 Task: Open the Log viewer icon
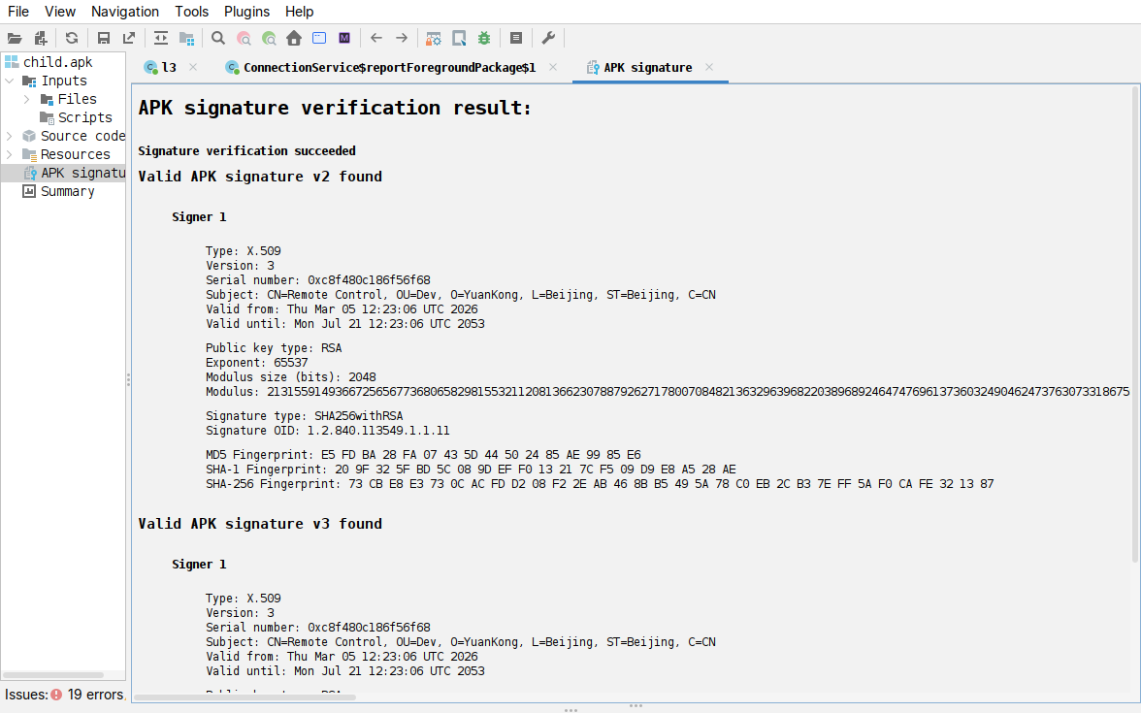[x=516, y=38]
